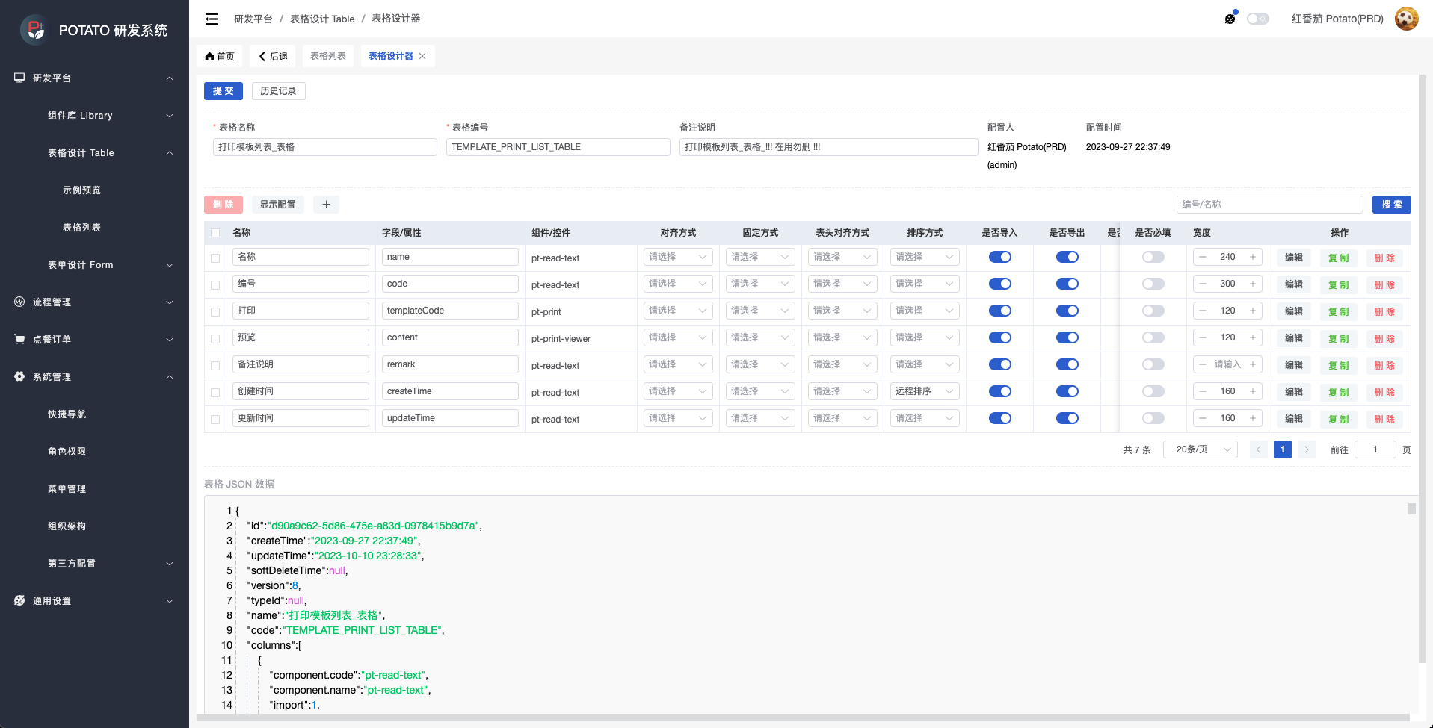
Task: Expand 第三方配置 menu
Action: [x=94, y=564]
